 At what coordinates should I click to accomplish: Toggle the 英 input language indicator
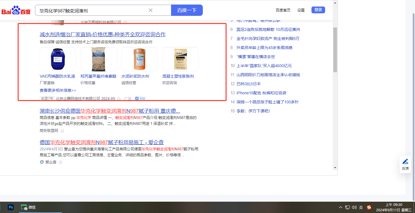(x=361, y=207)
